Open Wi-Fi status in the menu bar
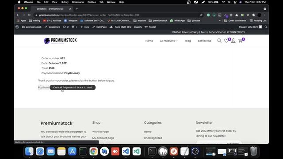This screenshot has width=283, height=159. pos(223,2)
